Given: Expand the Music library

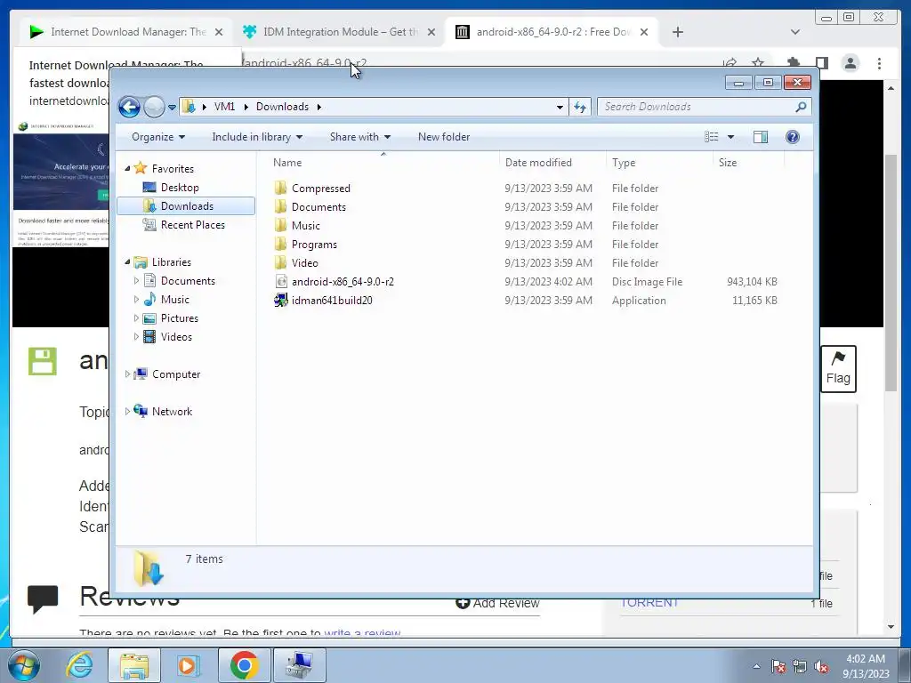Looking at the screenshot, I should tap(136, 300).
